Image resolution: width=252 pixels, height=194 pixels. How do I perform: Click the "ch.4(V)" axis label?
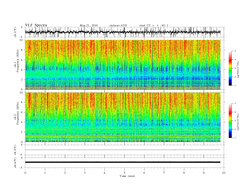pyautogui.click(x=15, y=163)
